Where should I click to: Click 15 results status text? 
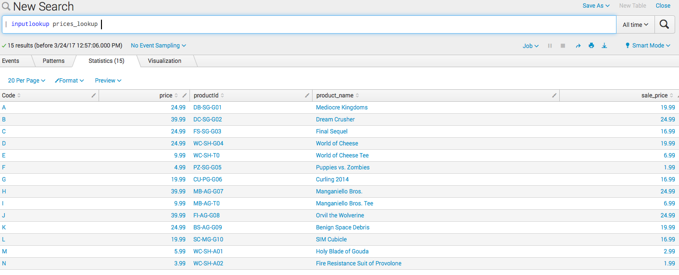coord(65,46)
